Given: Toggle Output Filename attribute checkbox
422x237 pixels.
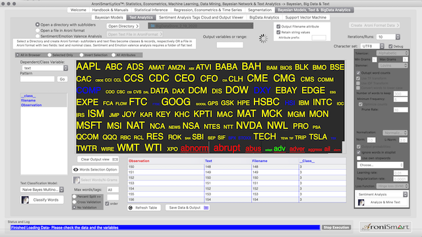Looking at the screenshot, I should pos(278,26).
